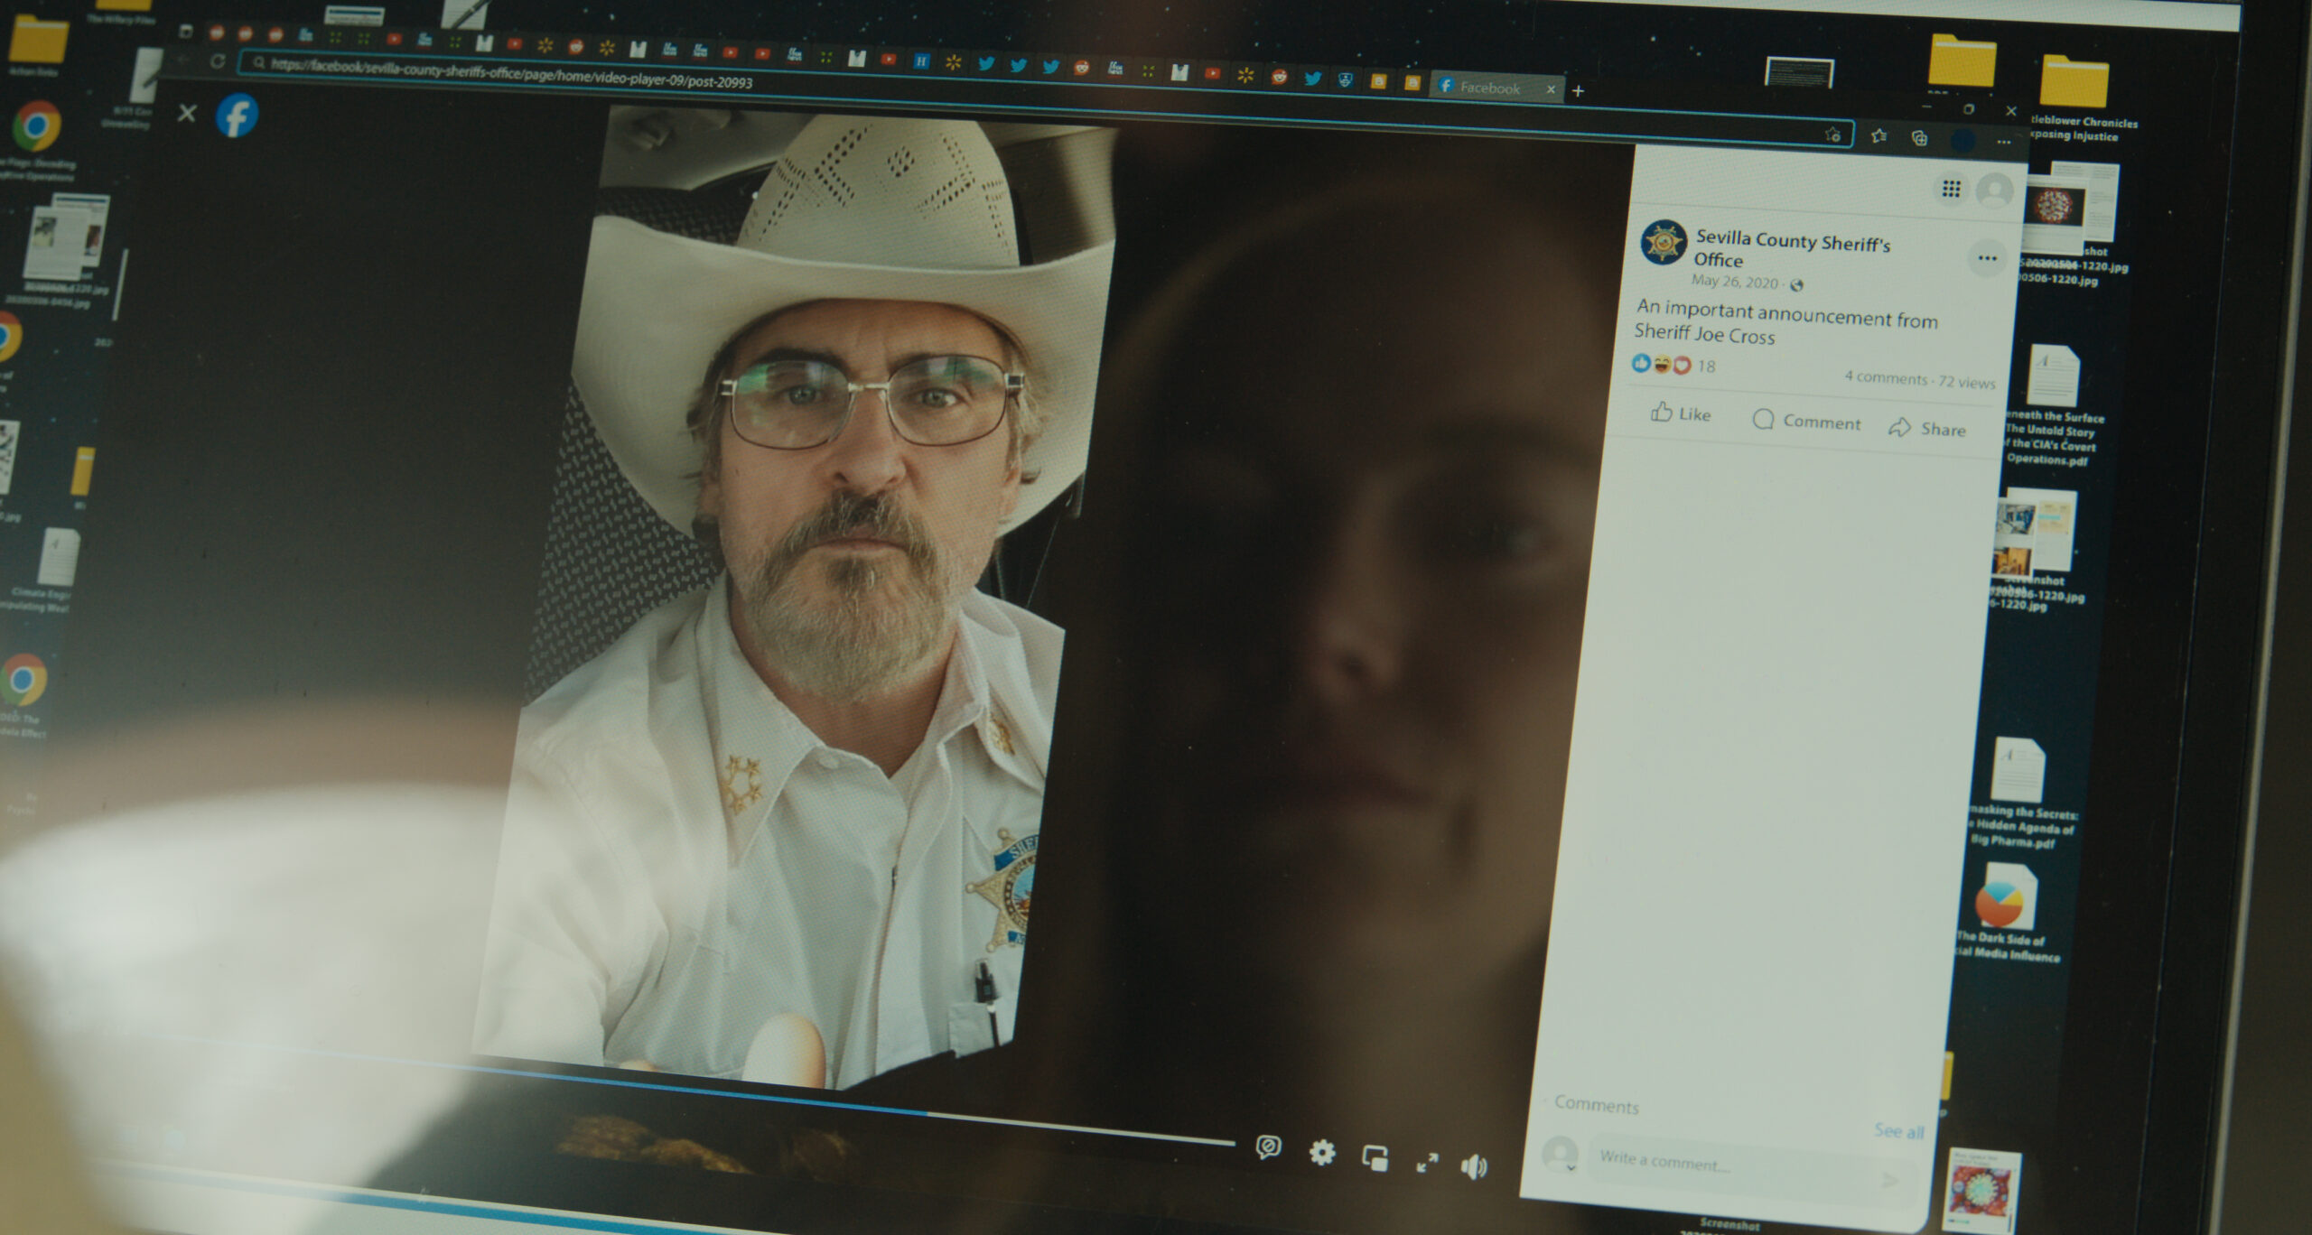This screenshot has height=1235, width=2312.
Task: Expand the video to fullscreen
Action: [x=1427, y=1163]
